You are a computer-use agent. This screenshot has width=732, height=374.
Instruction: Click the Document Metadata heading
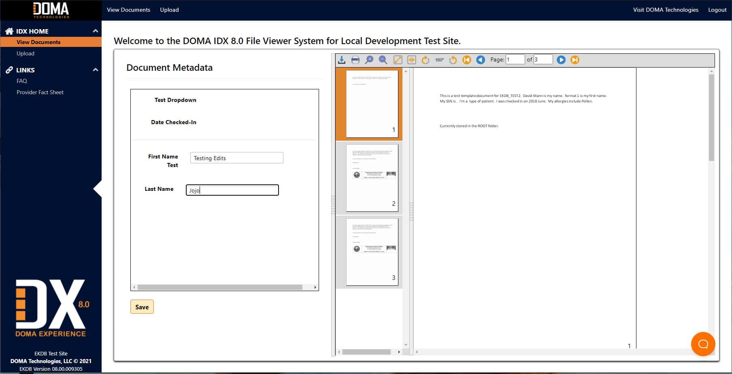[x=169, y=68]
